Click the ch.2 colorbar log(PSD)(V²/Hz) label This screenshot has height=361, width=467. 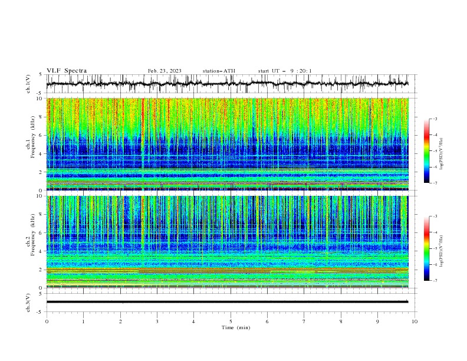pyautogui.click(x=442, y=251)
